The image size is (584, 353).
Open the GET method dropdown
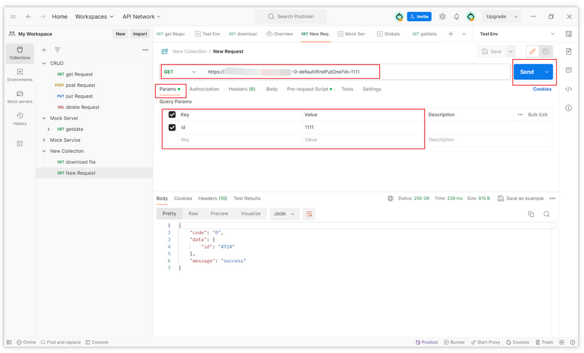pos(180,72)
